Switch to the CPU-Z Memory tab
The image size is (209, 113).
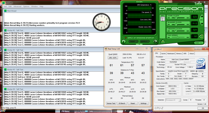(179, 53)
